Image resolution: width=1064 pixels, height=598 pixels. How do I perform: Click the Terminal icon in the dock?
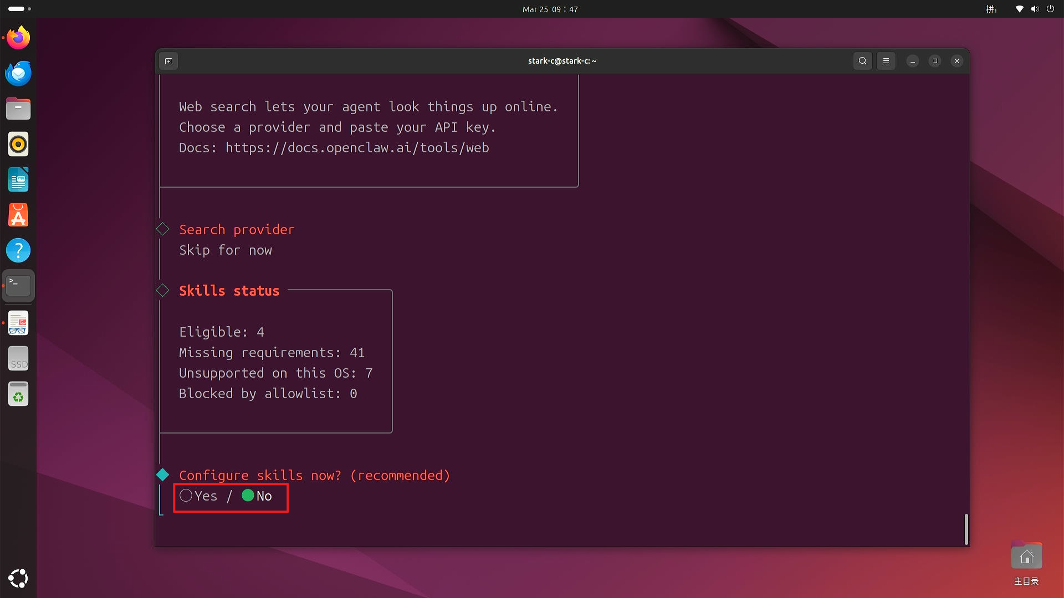(18, 286)
